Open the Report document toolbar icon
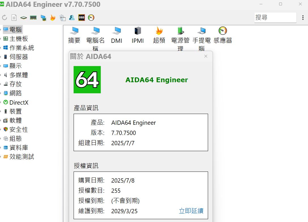 14,18
